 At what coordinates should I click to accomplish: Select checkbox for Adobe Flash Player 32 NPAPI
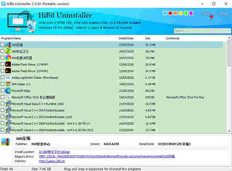click(x=2, y=64)
